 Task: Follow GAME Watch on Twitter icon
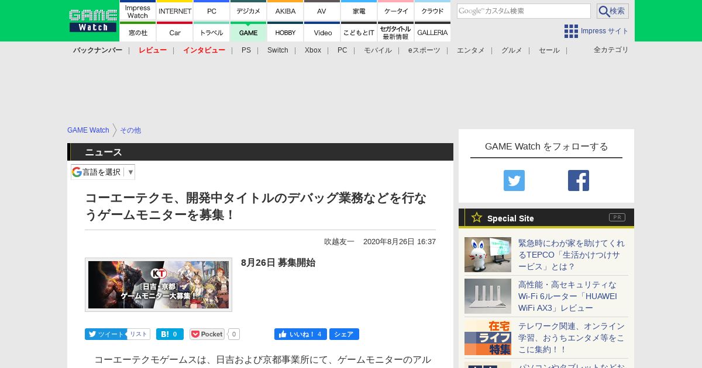(514, 180)
